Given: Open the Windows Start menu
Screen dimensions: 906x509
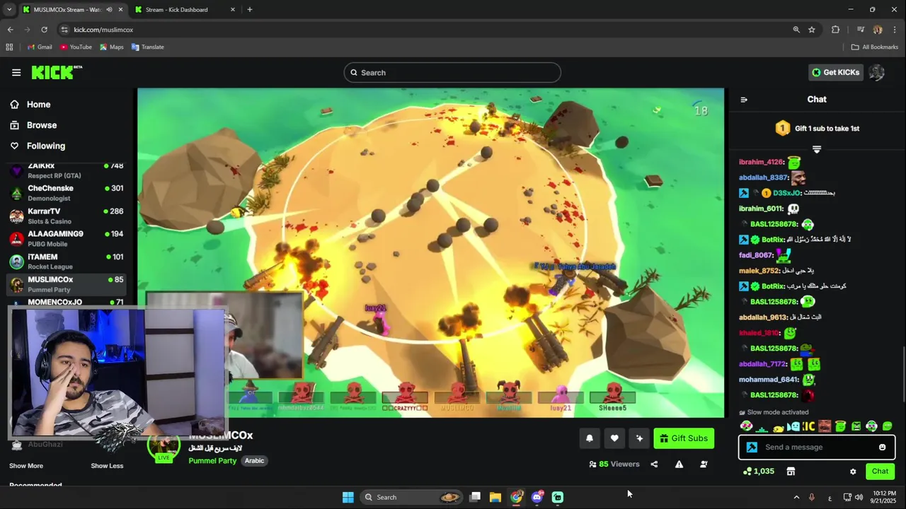Looking at the screenshot, I should tap(348, 498).
